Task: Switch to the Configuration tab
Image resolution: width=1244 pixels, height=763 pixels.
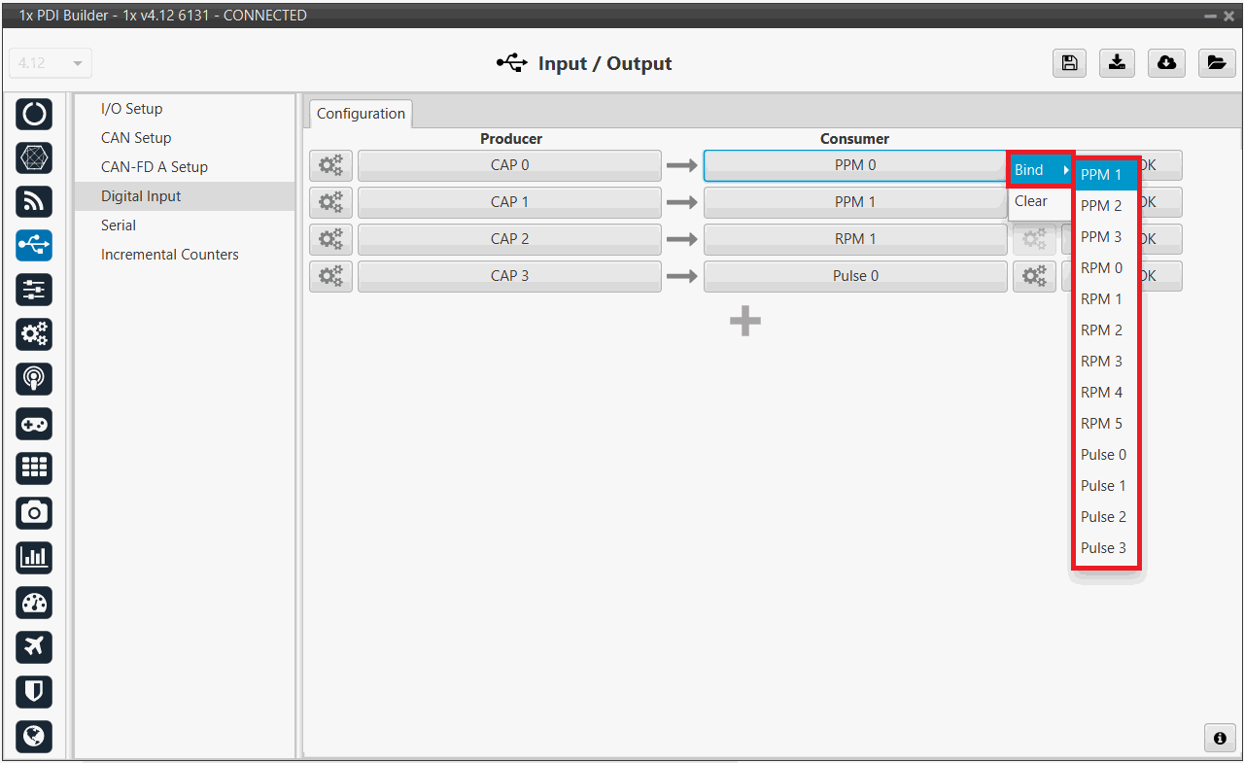Action: coord(361,114)
